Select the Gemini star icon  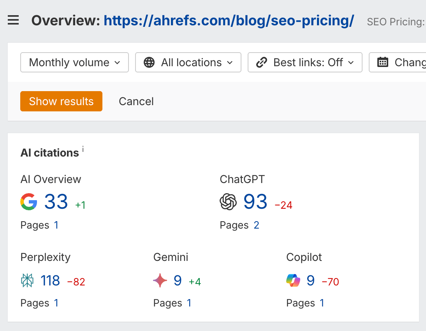pyautogui.click(x=160, y=280)
